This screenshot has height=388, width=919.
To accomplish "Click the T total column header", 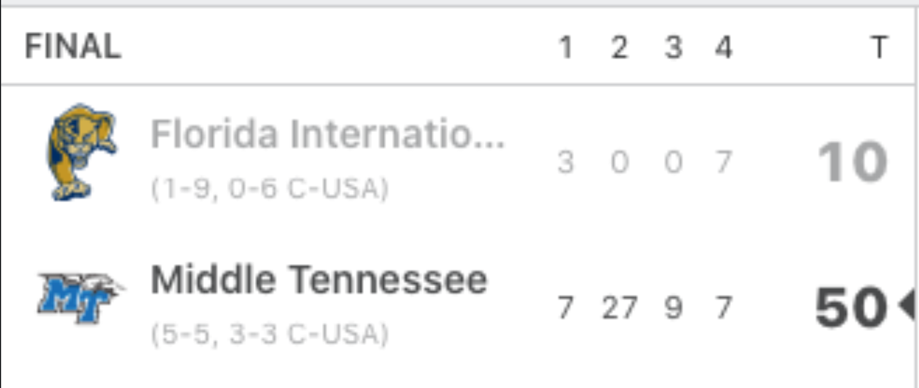I will [x=879, y=48].
